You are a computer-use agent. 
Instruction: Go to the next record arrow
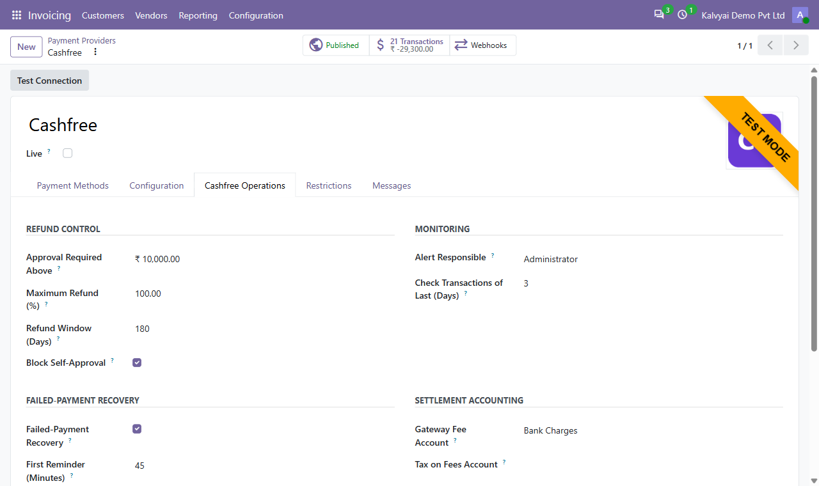coord(796,45)
